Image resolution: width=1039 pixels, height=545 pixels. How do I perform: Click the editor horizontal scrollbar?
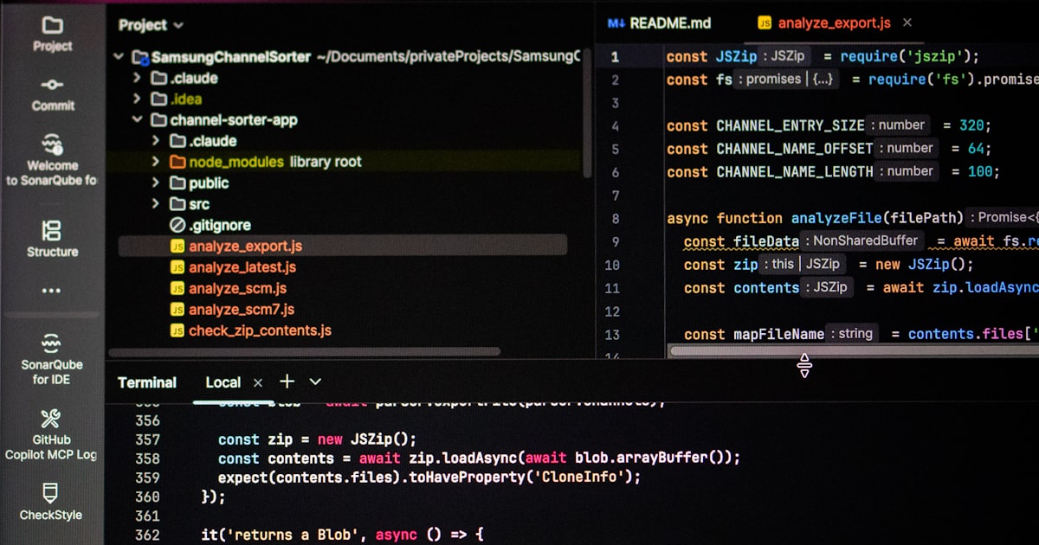855,350
